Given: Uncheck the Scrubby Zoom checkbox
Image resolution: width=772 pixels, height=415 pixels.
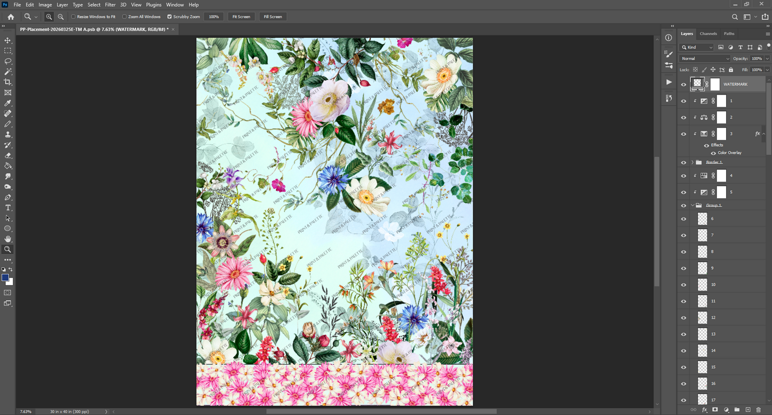Looking at the screenshot, I should (x=169, y=17).
